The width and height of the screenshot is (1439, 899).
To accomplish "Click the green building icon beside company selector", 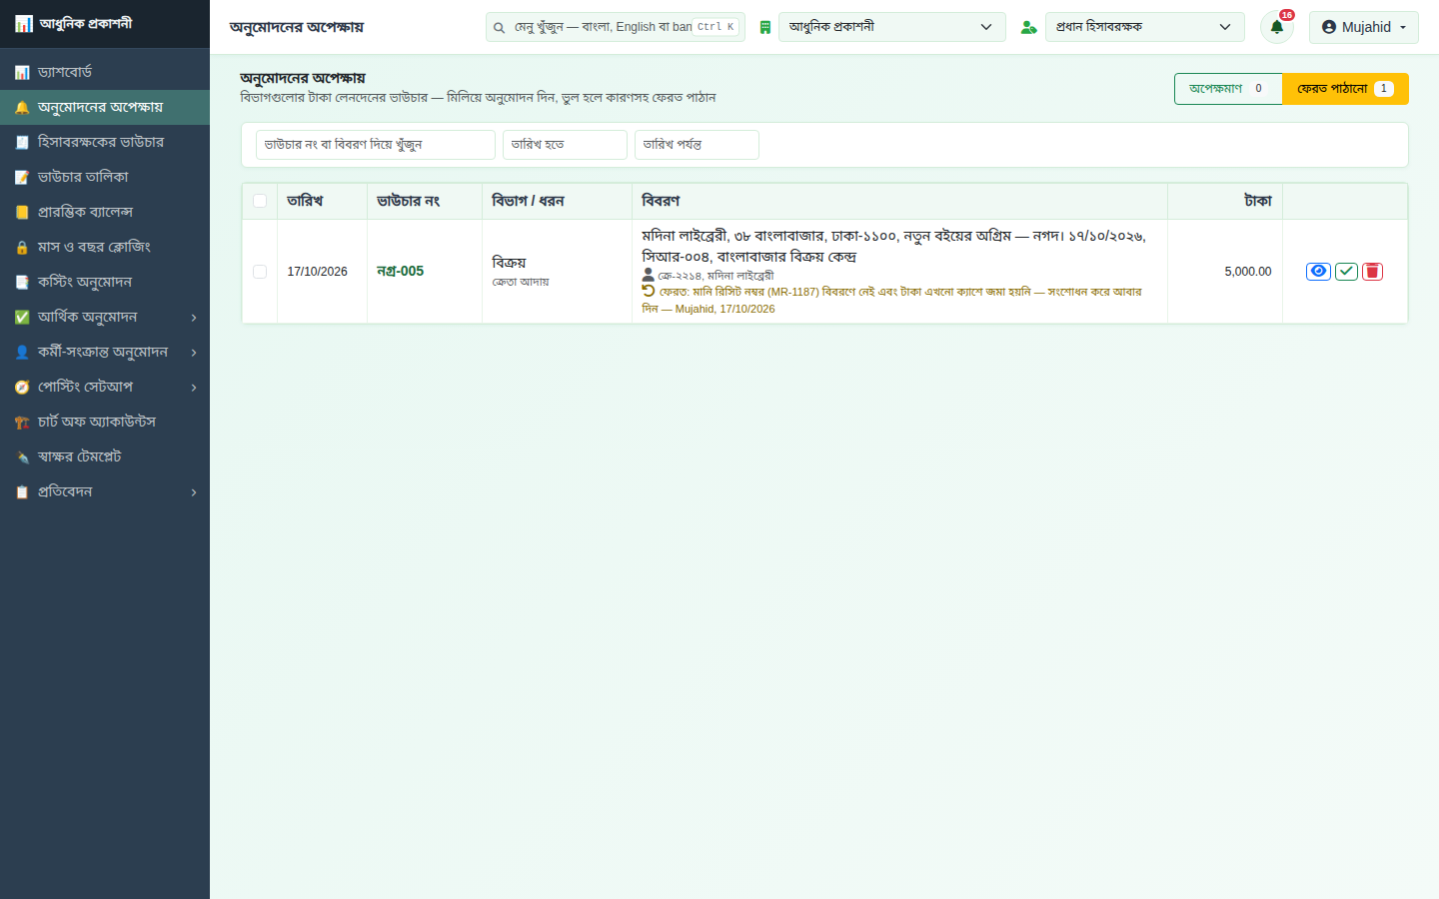I will coord(765,27).
